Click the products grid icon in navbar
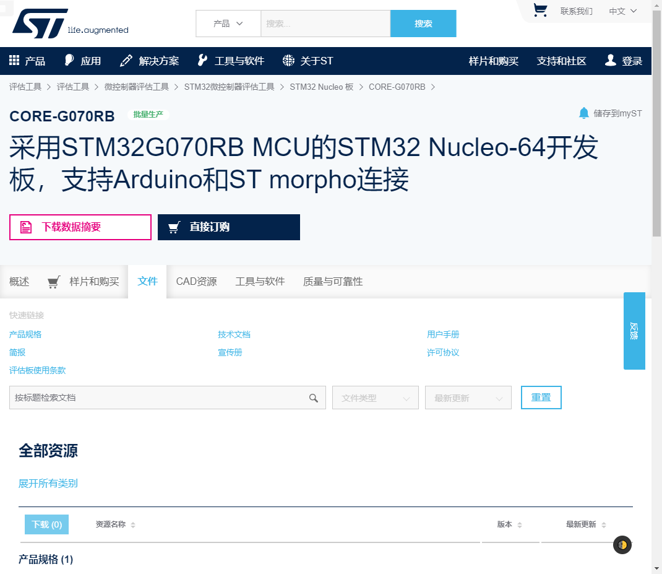The image size is (662, 574). [14, 61]
